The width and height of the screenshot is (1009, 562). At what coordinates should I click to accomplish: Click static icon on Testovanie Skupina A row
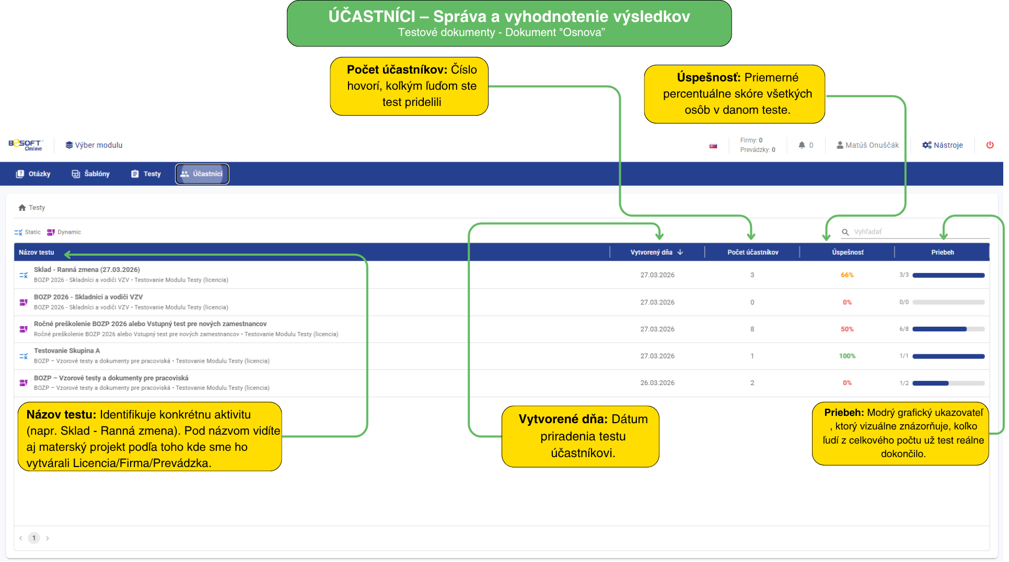[x=24, y=356]
